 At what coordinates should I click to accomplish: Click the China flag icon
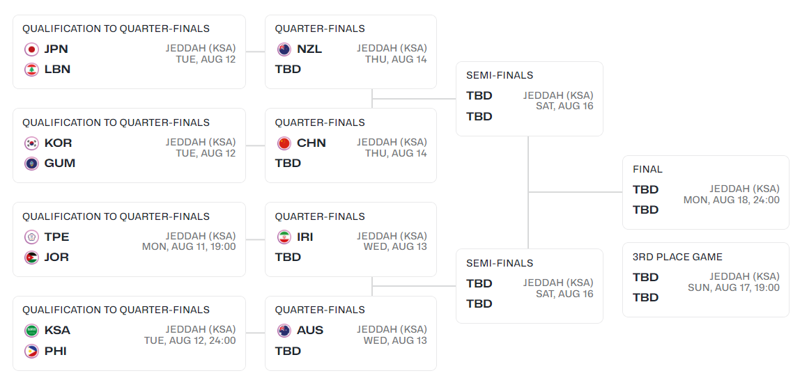(284, 143)
